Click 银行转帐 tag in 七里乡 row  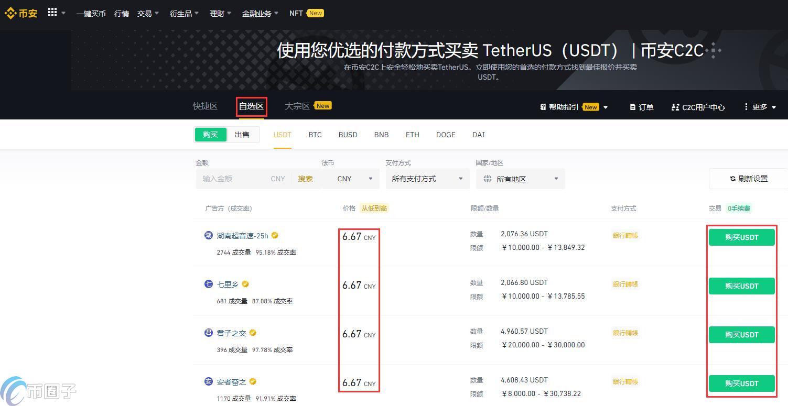pos(625,284)
